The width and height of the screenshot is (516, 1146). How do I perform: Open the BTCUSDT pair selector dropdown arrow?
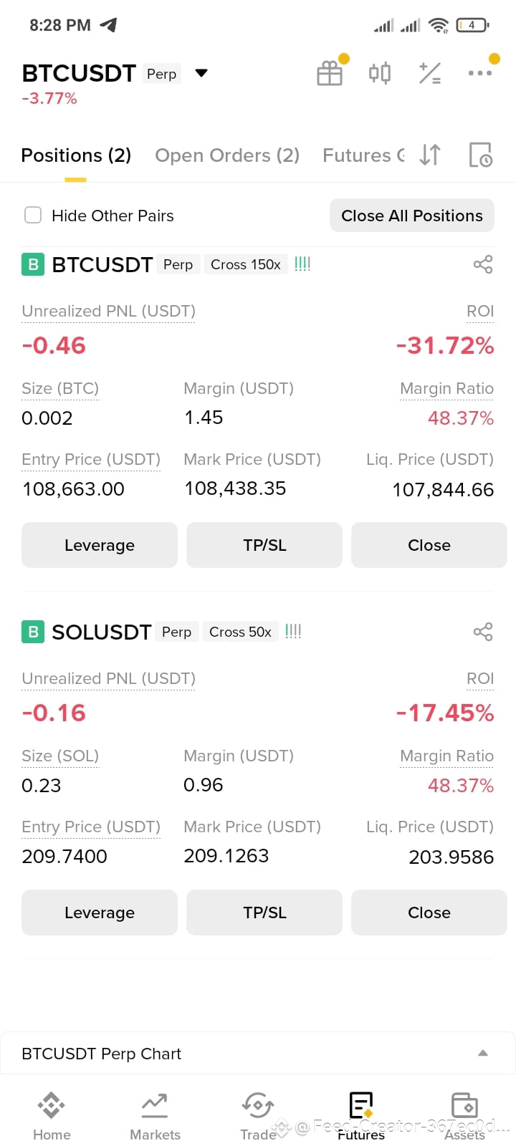(x=201, y=73)
